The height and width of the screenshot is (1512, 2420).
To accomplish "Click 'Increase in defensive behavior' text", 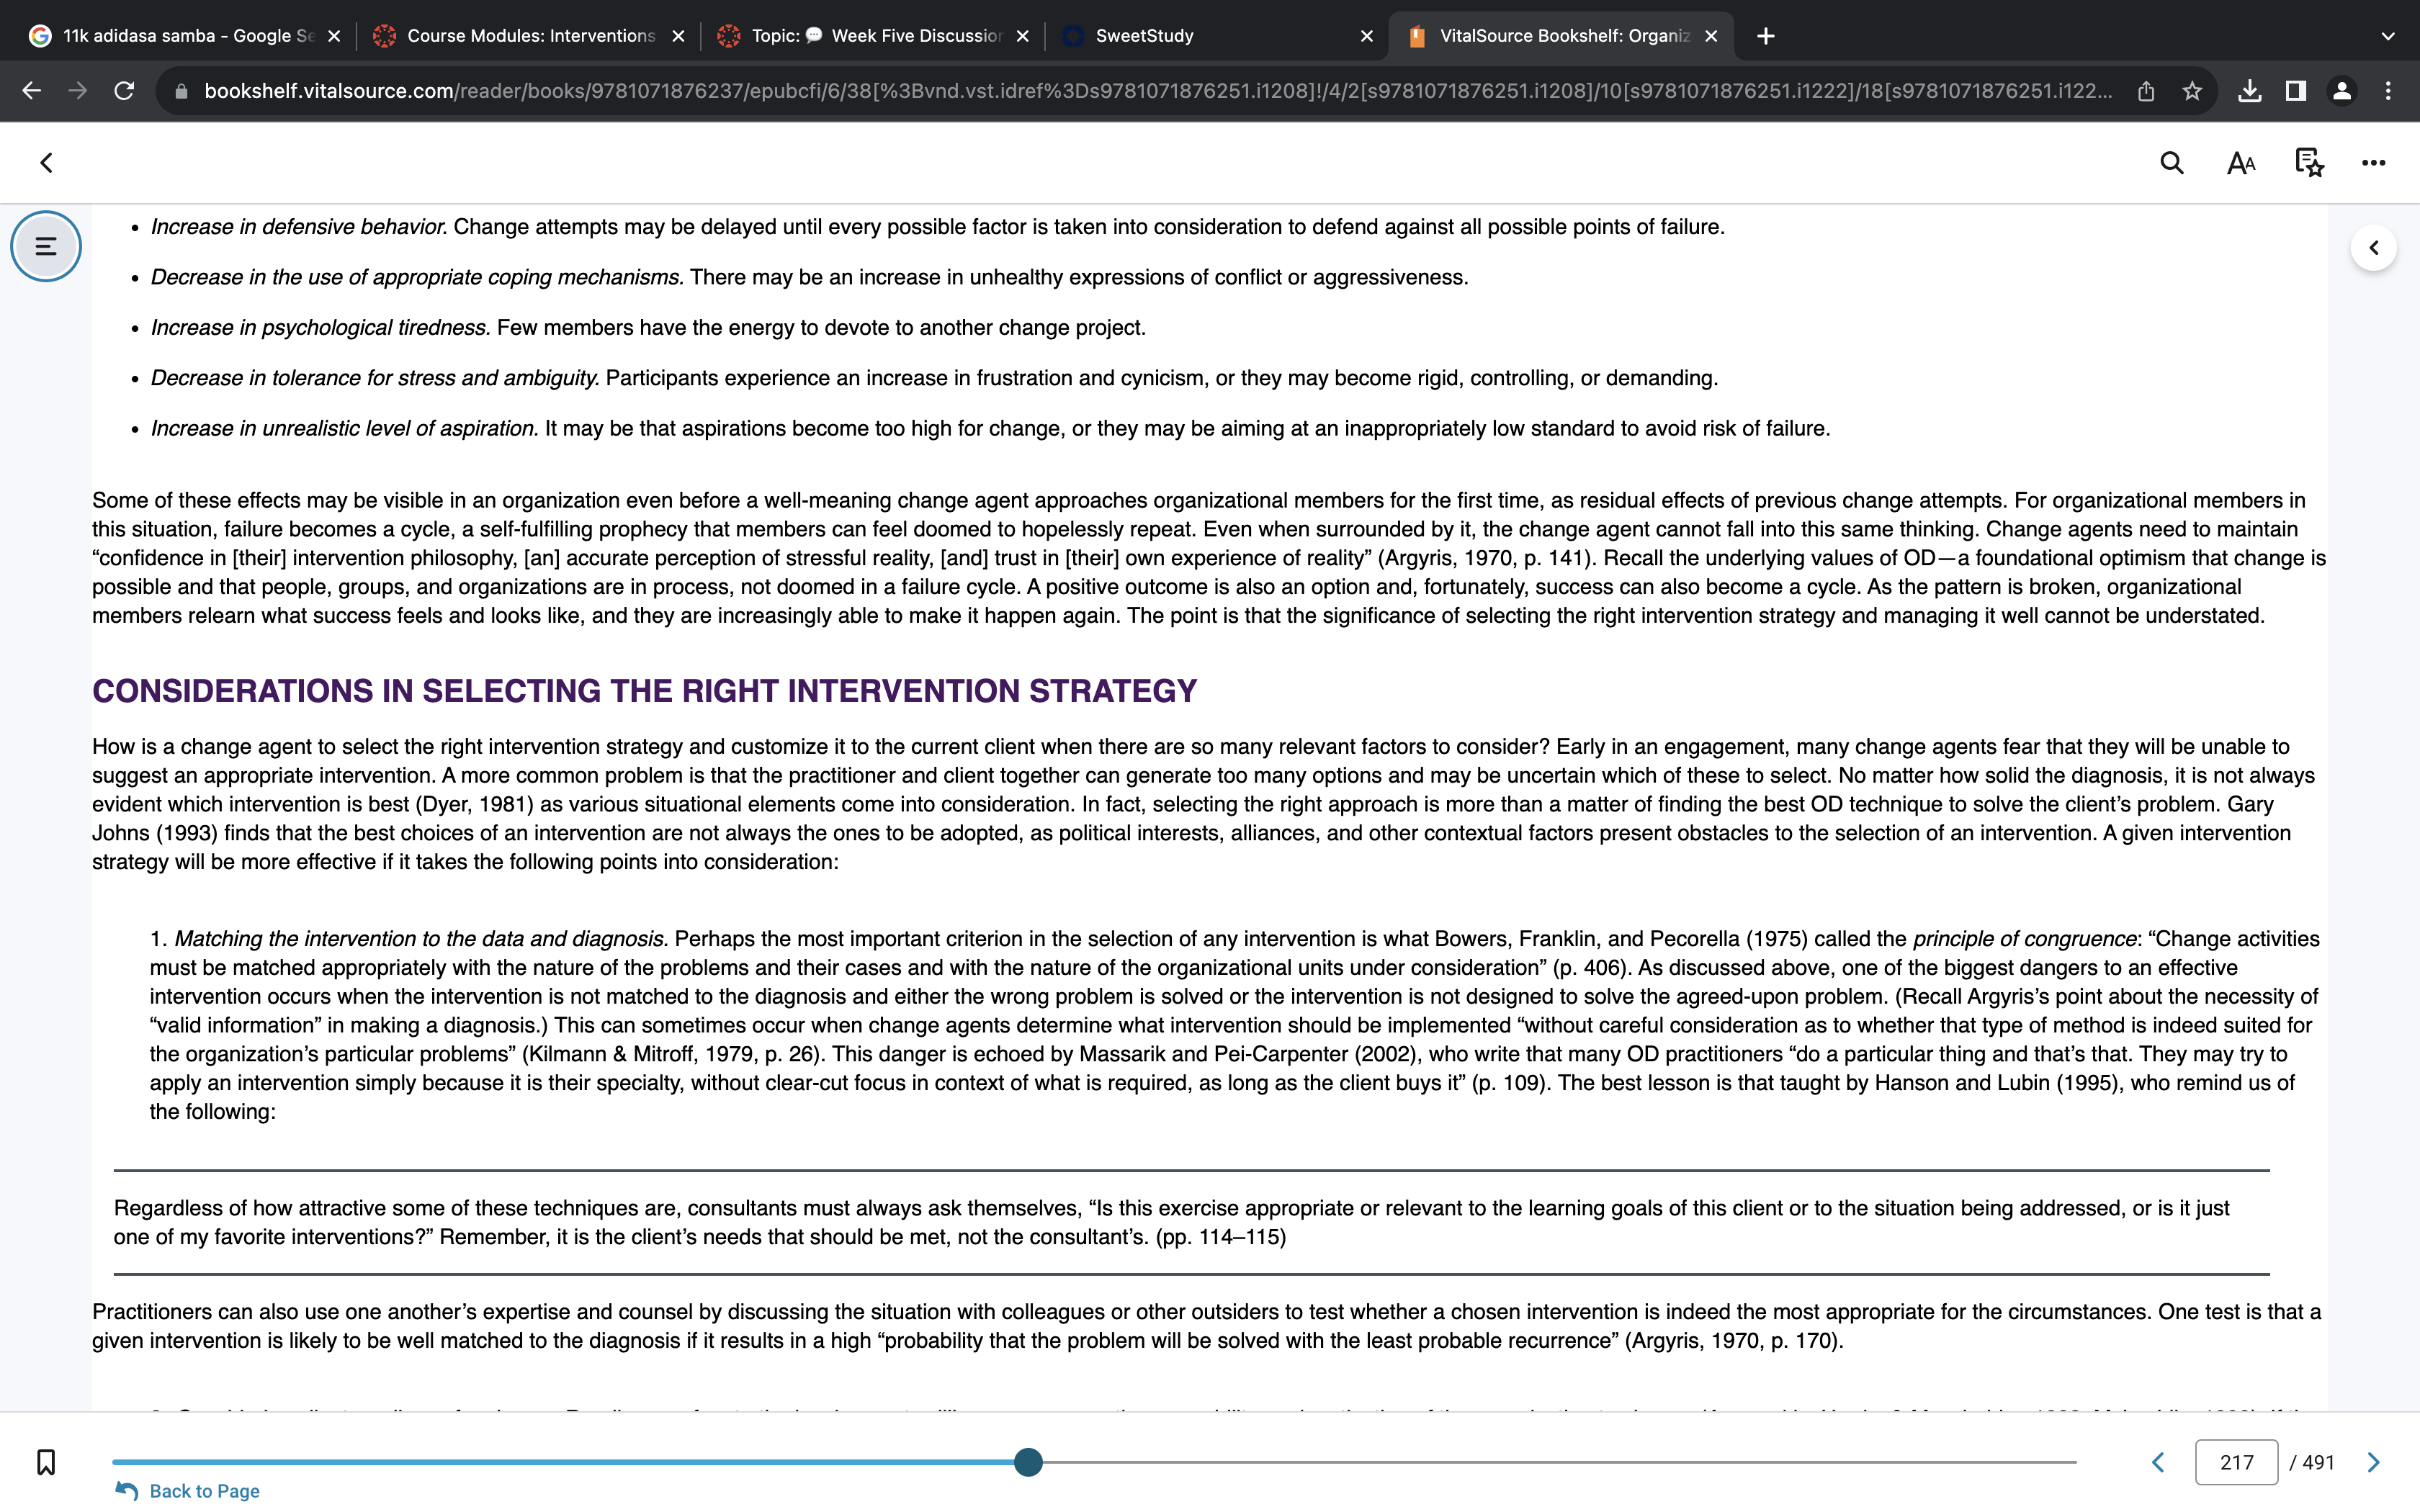I will (299, 227).
